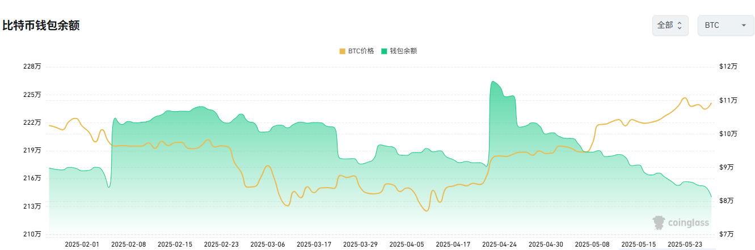Click the caret arrow in BTC selector
This screenshot has height=250, width=755.
743,26
